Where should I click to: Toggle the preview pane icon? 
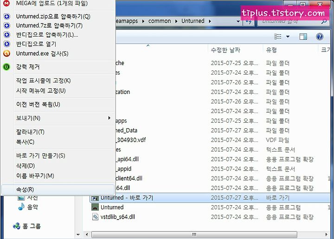pos(303,37)
